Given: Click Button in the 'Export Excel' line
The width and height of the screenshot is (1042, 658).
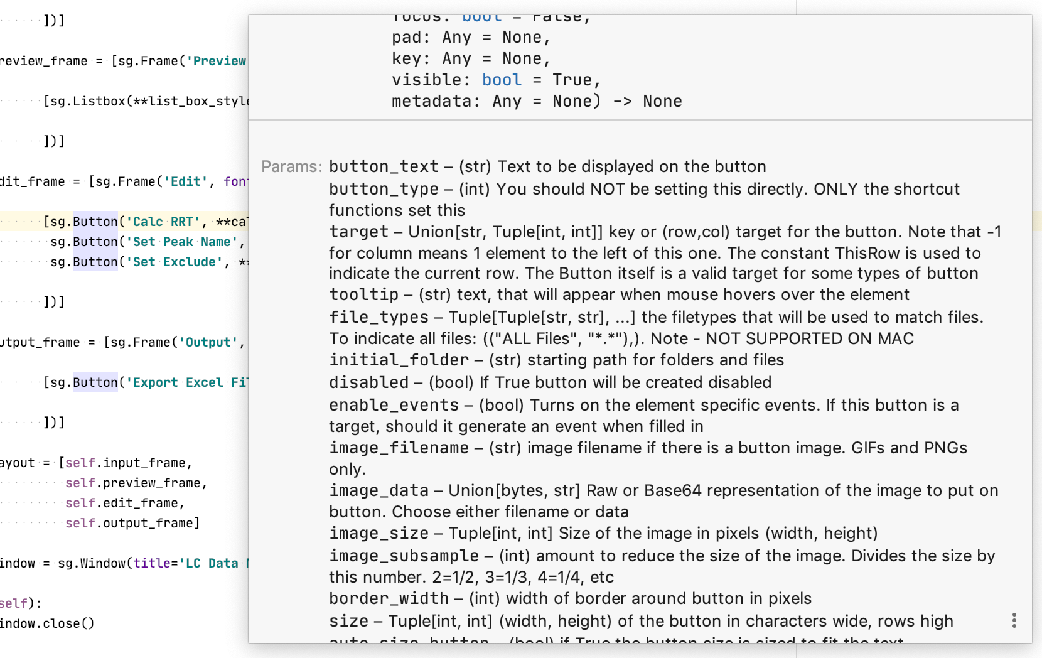Looking at the screenshot, I should tap(95, 382).
